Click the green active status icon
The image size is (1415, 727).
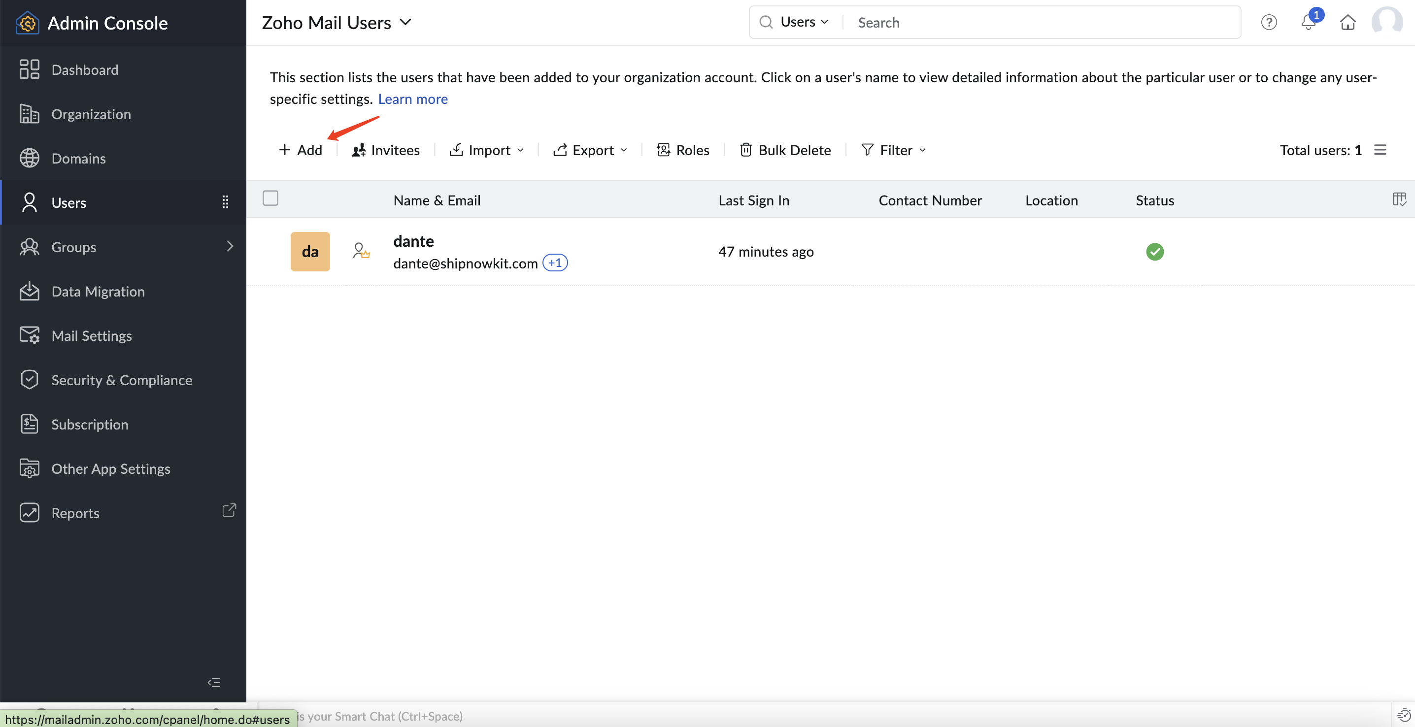1155,252
